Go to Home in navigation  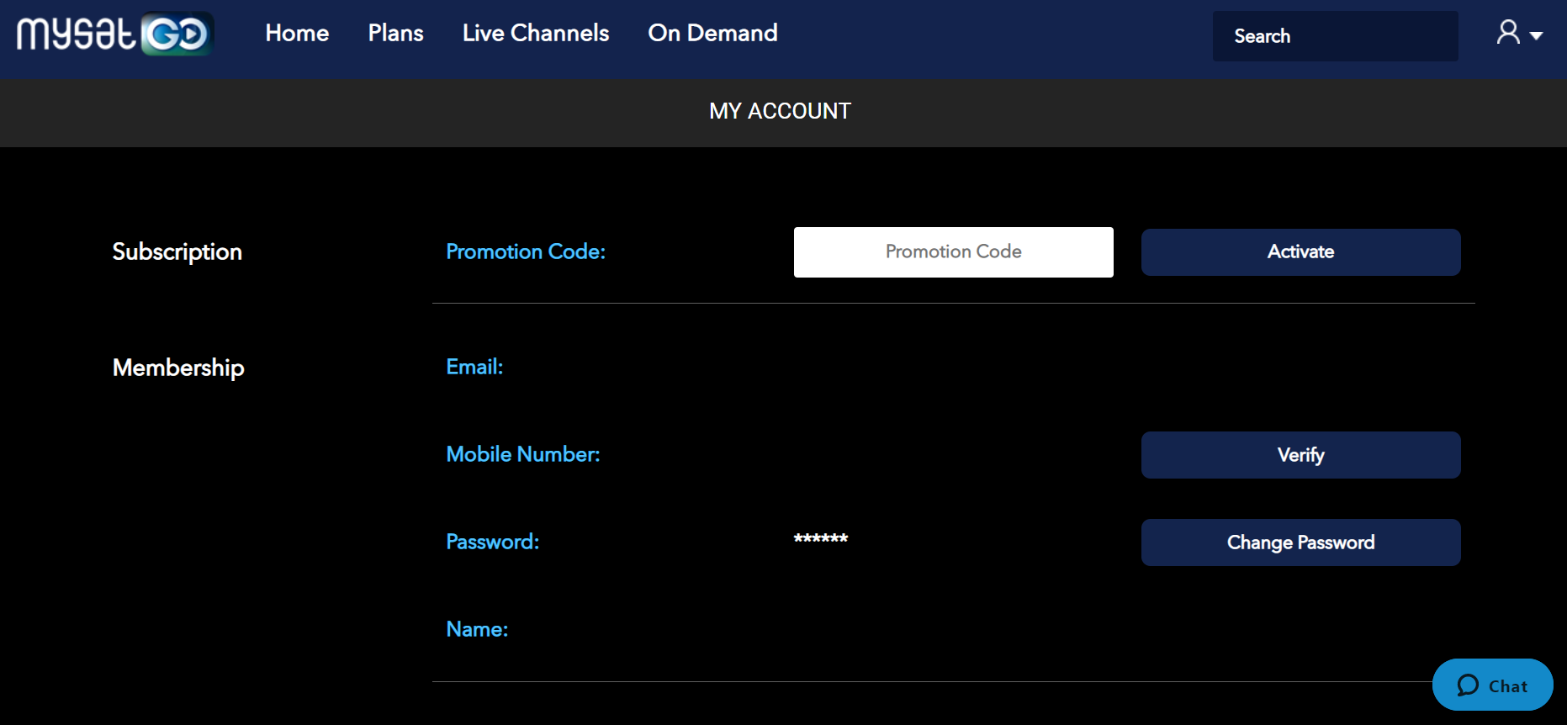(x=297, y=33)
